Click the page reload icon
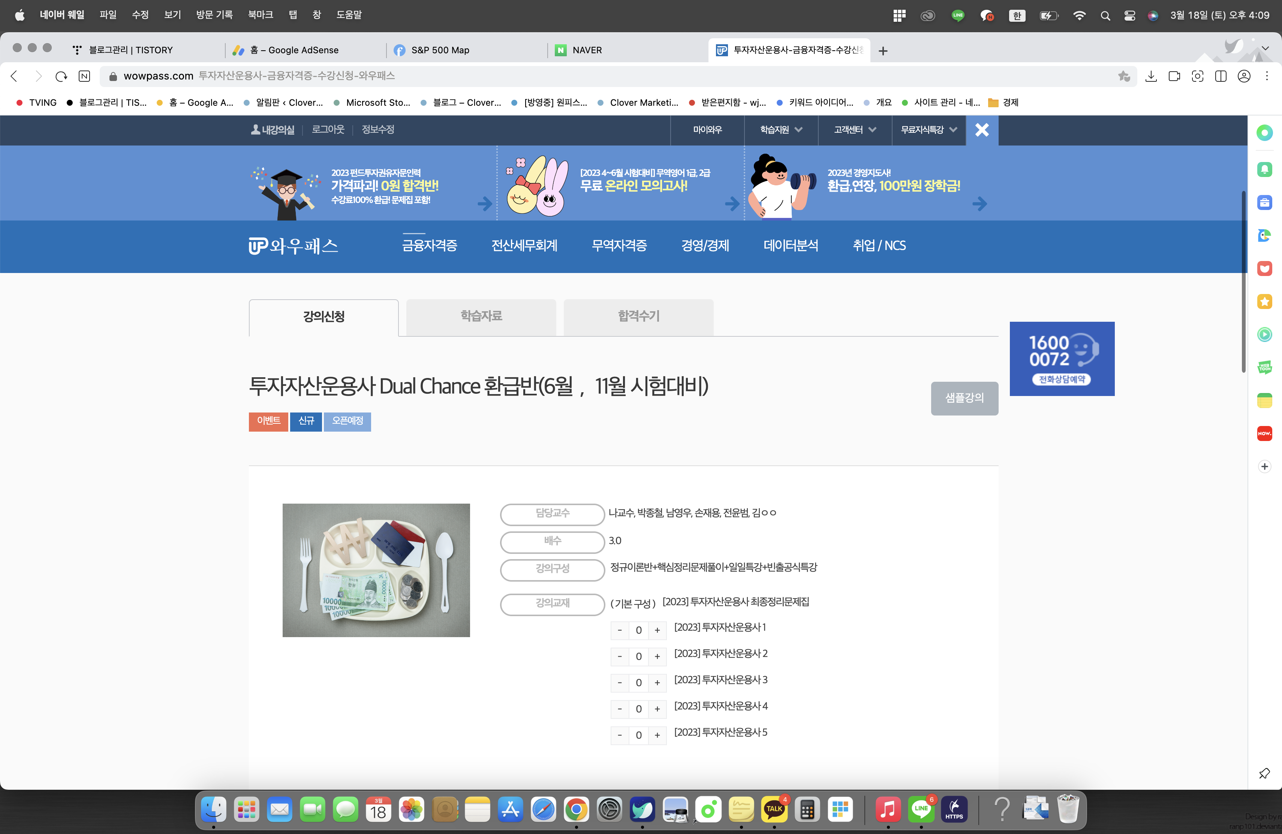The image size is (1282, 834). pyautogui.click(x=61, y=76)
